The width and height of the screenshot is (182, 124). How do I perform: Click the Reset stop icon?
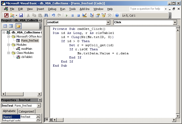[79, 15]
